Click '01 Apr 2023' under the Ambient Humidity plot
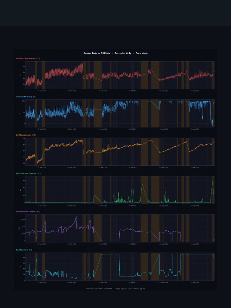The width and height of the screenshot is (231, 308). point(42,129)
